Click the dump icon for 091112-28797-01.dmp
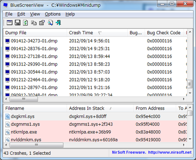Screen dimensions: 196x160 7,88
